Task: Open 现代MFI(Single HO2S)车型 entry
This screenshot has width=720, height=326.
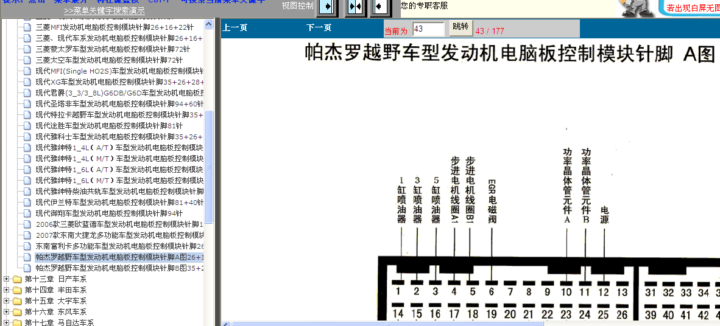Action: tap(119, 71)
